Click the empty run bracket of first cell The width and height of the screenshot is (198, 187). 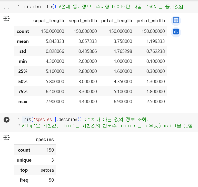pos(6,6)
